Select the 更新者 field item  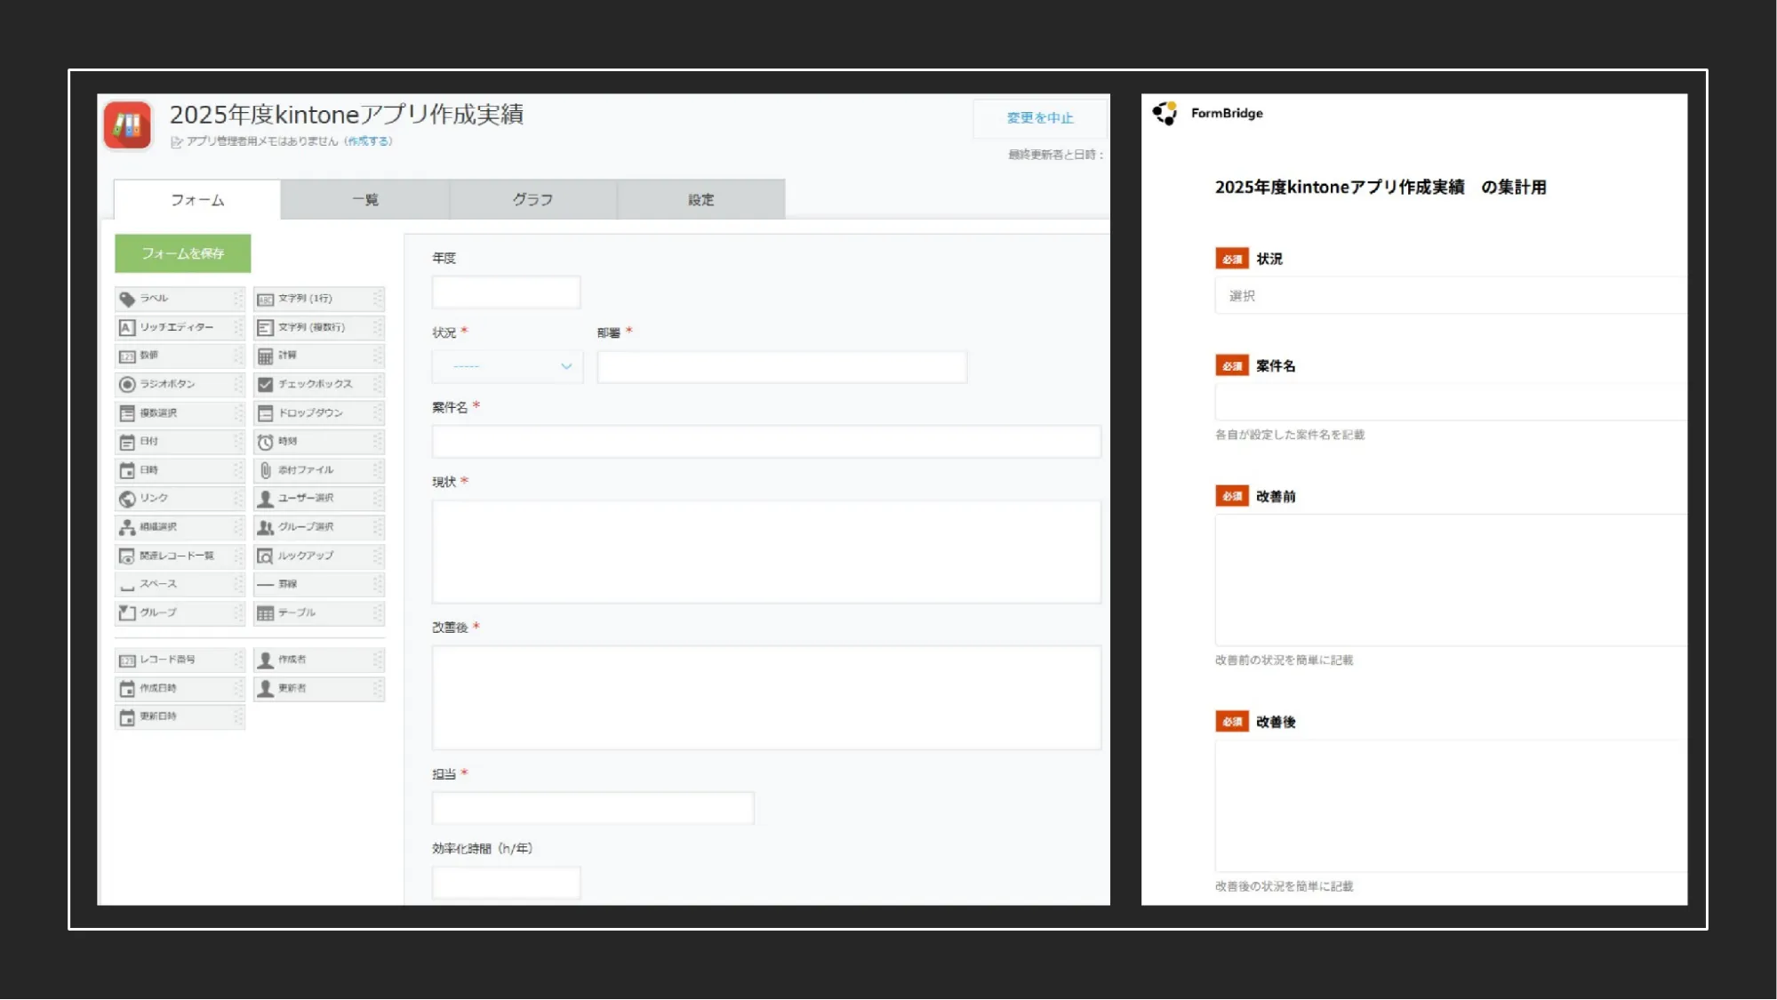pyautogui.click(x=319, y=688)
